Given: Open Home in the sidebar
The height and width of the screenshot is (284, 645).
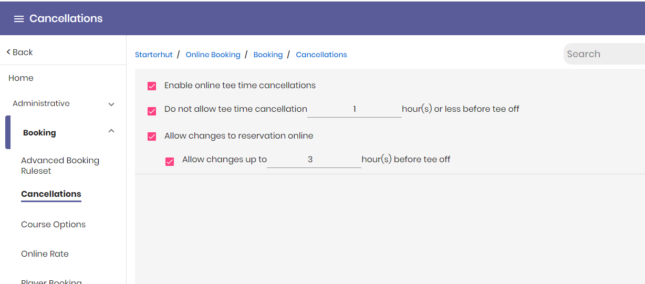Looking at the screenshot, I should point(21,78).
